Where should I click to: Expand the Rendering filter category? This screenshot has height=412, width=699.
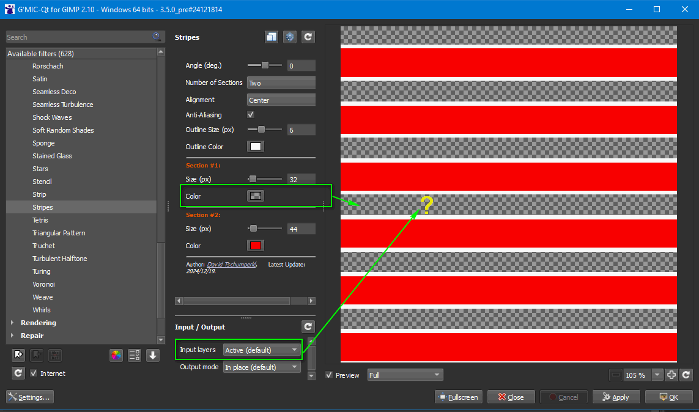point(12,323)
